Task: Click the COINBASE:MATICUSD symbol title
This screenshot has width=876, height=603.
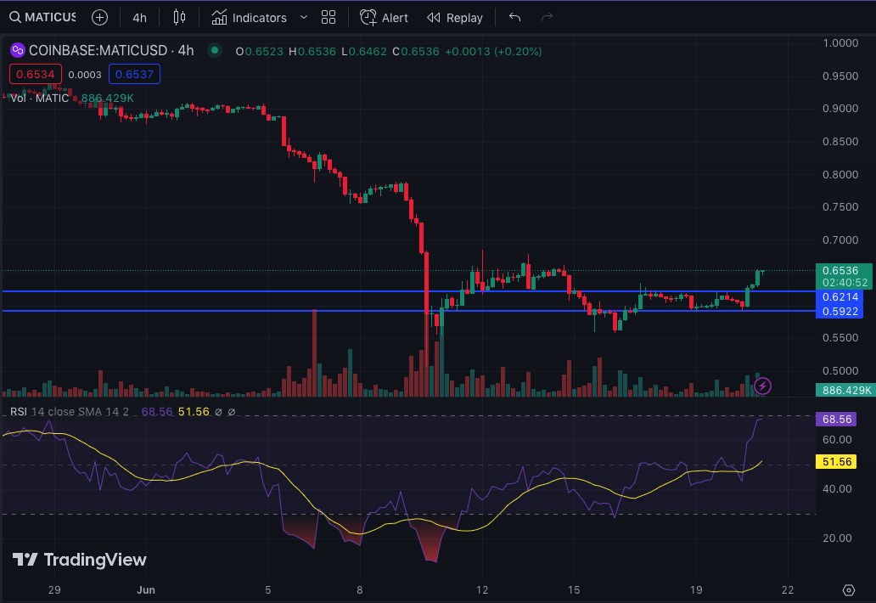Action: (x=98, y=51)
